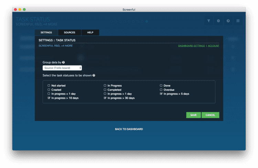Open the Source (Trello board) dropdown
The image size is (258, 168).
62,68
